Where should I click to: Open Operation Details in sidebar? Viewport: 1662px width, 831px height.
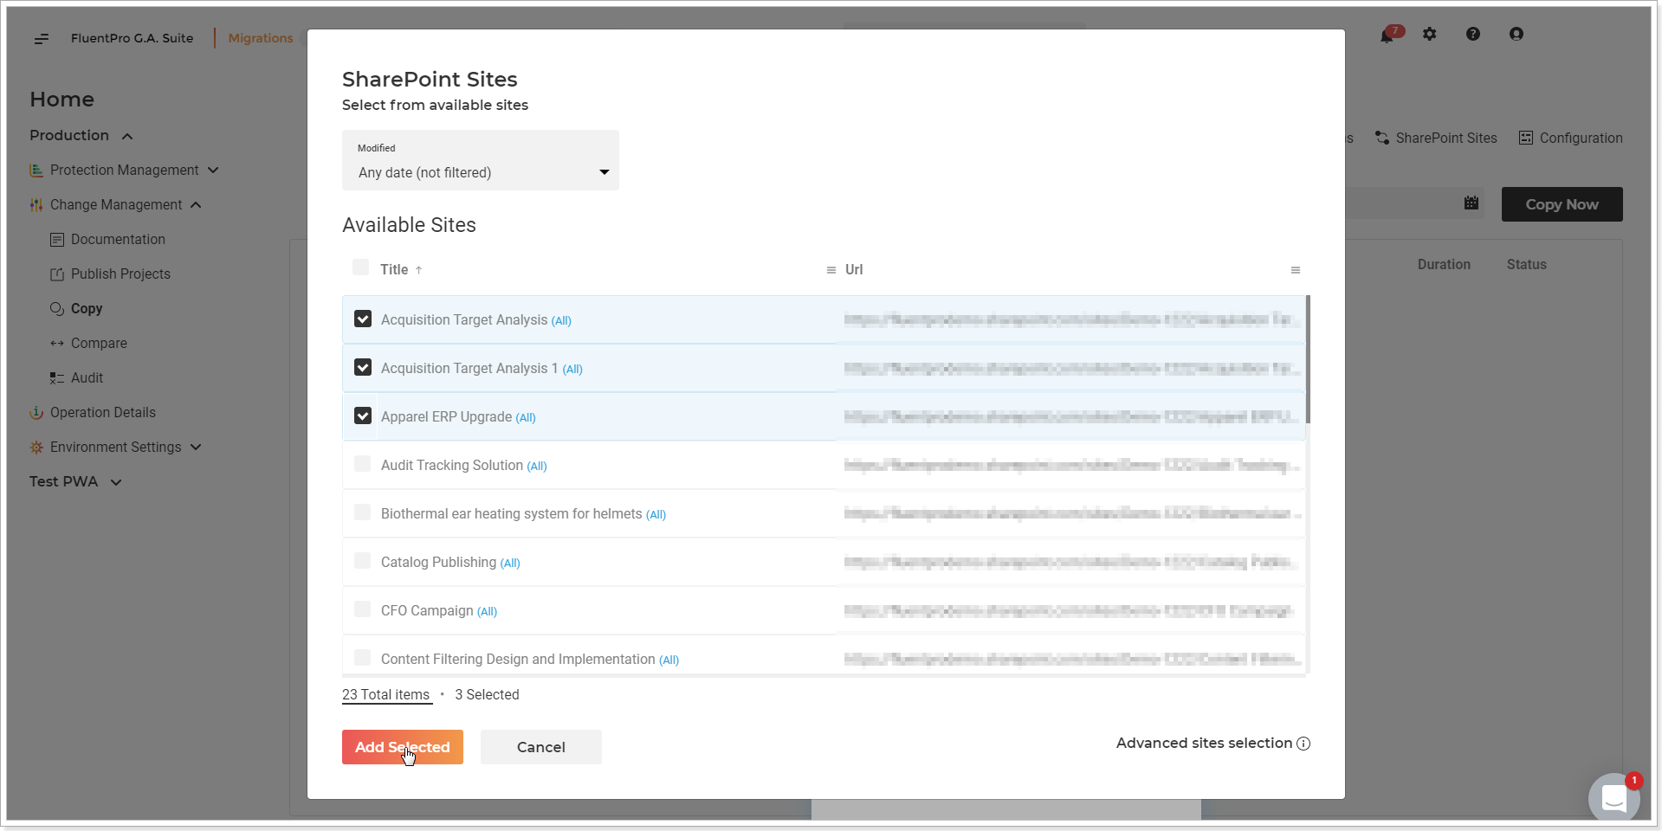click(103, 412)
